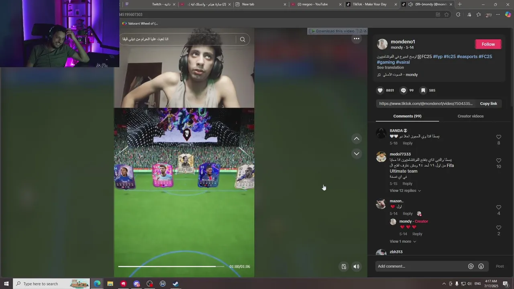Reply to BANDA's comment
This screenshot has width=514, height=289.
pos(408,143)
